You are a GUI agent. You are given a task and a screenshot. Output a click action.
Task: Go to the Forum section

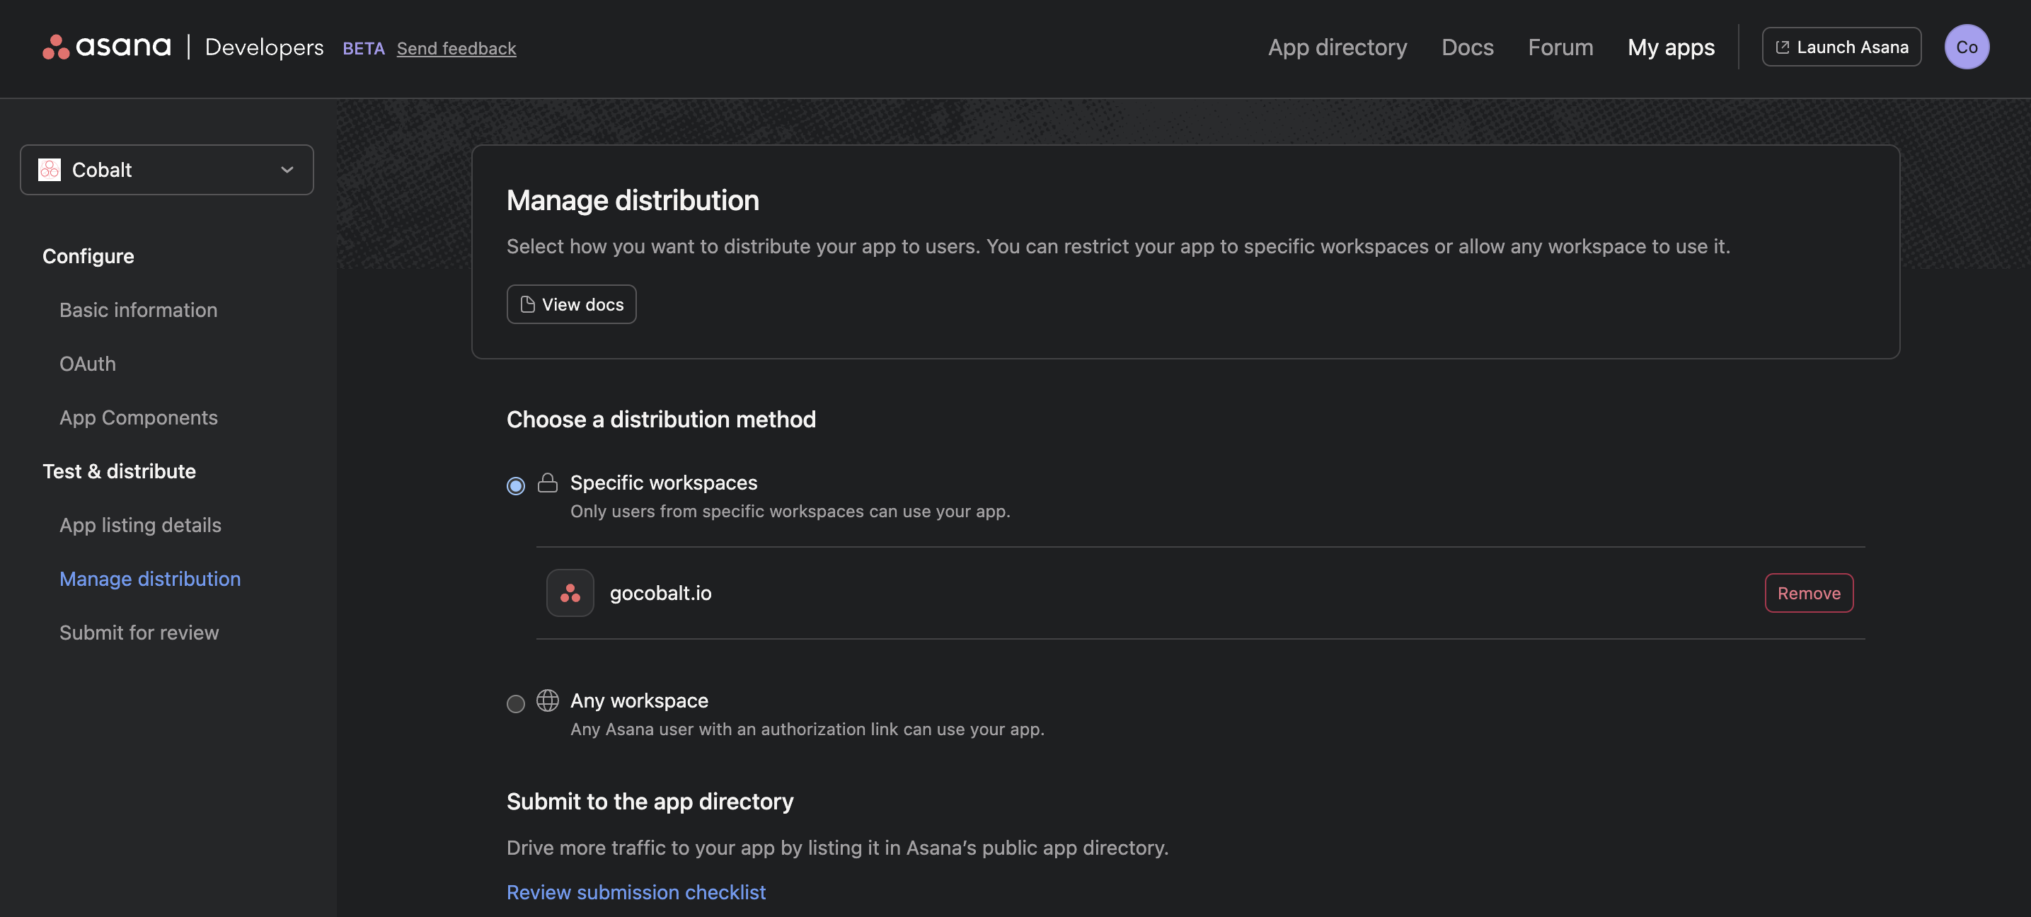pyautogui.click(x=1560, y=47)
